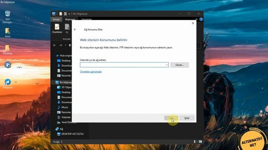Select Music in the navigation pane
This screenshot has width=268, height=150.
pos(63,107)
